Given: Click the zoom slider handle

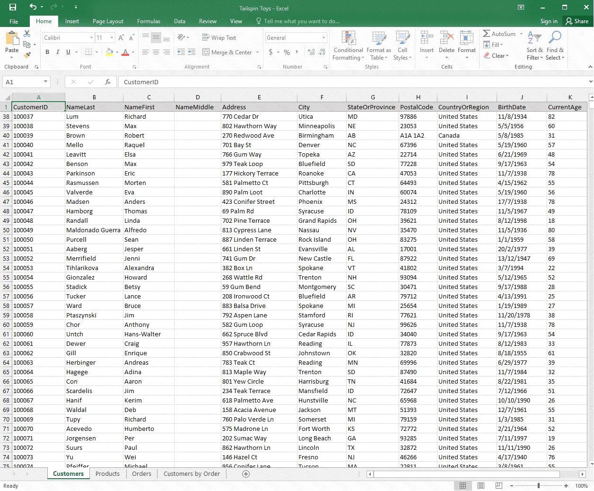Looking at the screenshot, I should 539,486.
